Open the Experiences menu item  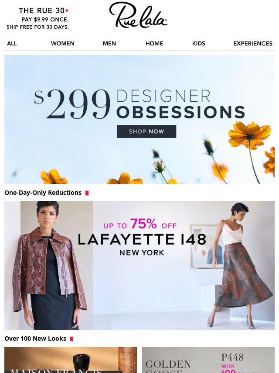pyautogui.click(x=253, y=44)
